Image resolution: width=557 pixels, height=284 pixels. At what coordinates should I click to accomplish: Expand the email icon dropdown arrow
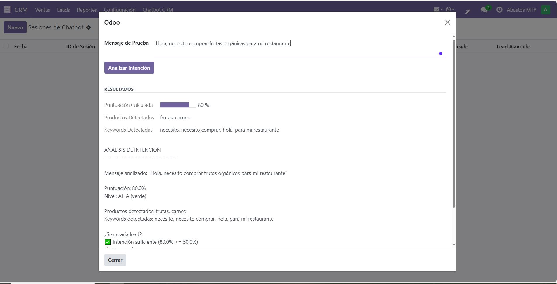coord(442,9)
